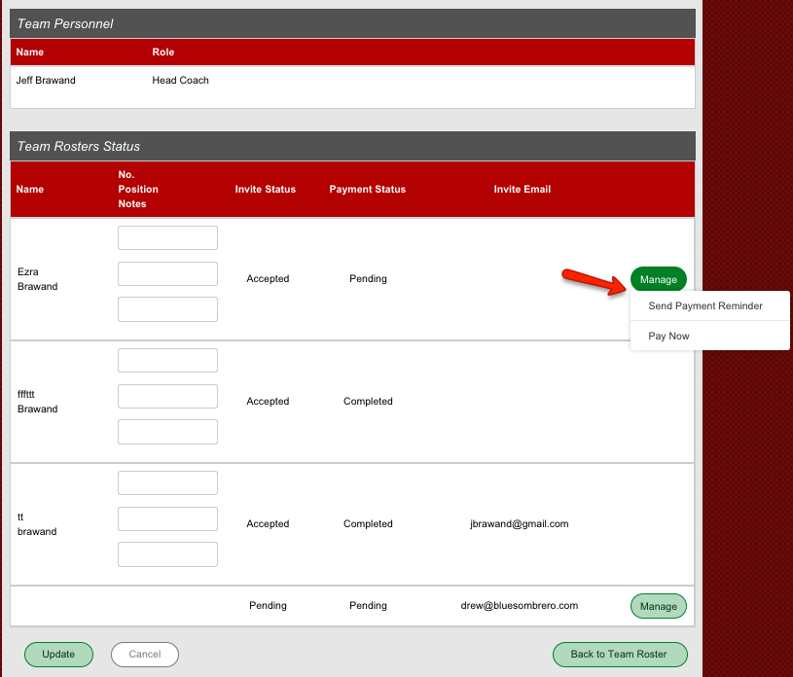Click the Role column header
The image size is (793, 677).
[163, 53]
